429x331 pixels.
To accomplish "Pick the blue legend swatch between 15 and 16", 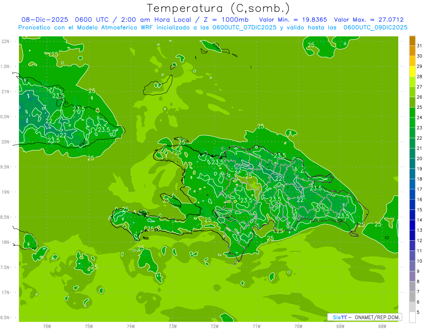I will point(412,205).
